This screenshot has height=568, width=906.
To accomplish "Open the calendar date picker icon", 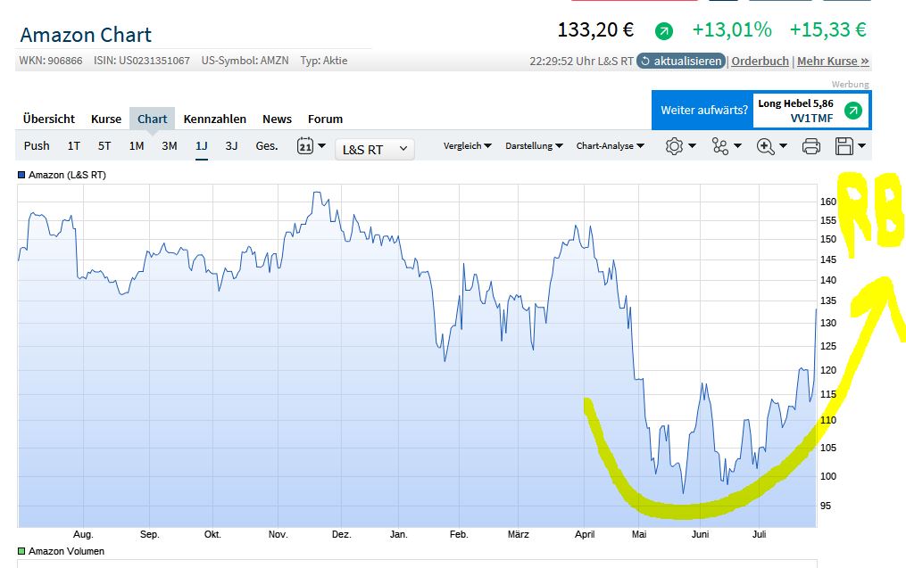I will [305, 145].
